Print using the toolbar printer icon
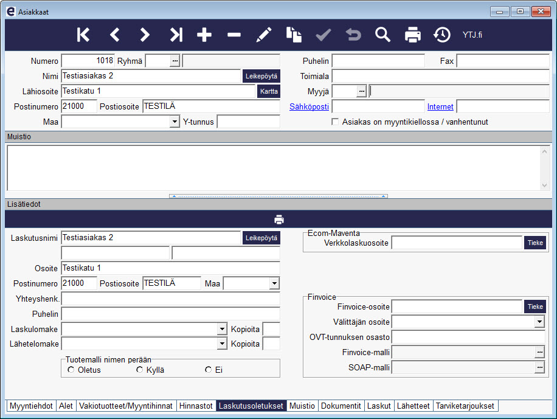The image size is (557, 419). [413, 35]
